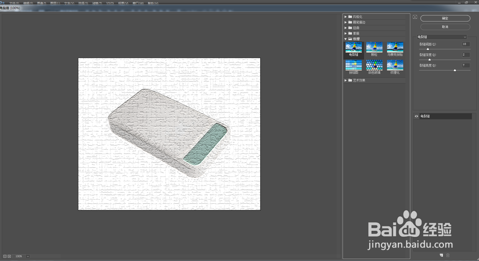The width and height of the screenshot is (479, 261).
Task: Click the new effect layer icon
Action: (x=441, y=255)
